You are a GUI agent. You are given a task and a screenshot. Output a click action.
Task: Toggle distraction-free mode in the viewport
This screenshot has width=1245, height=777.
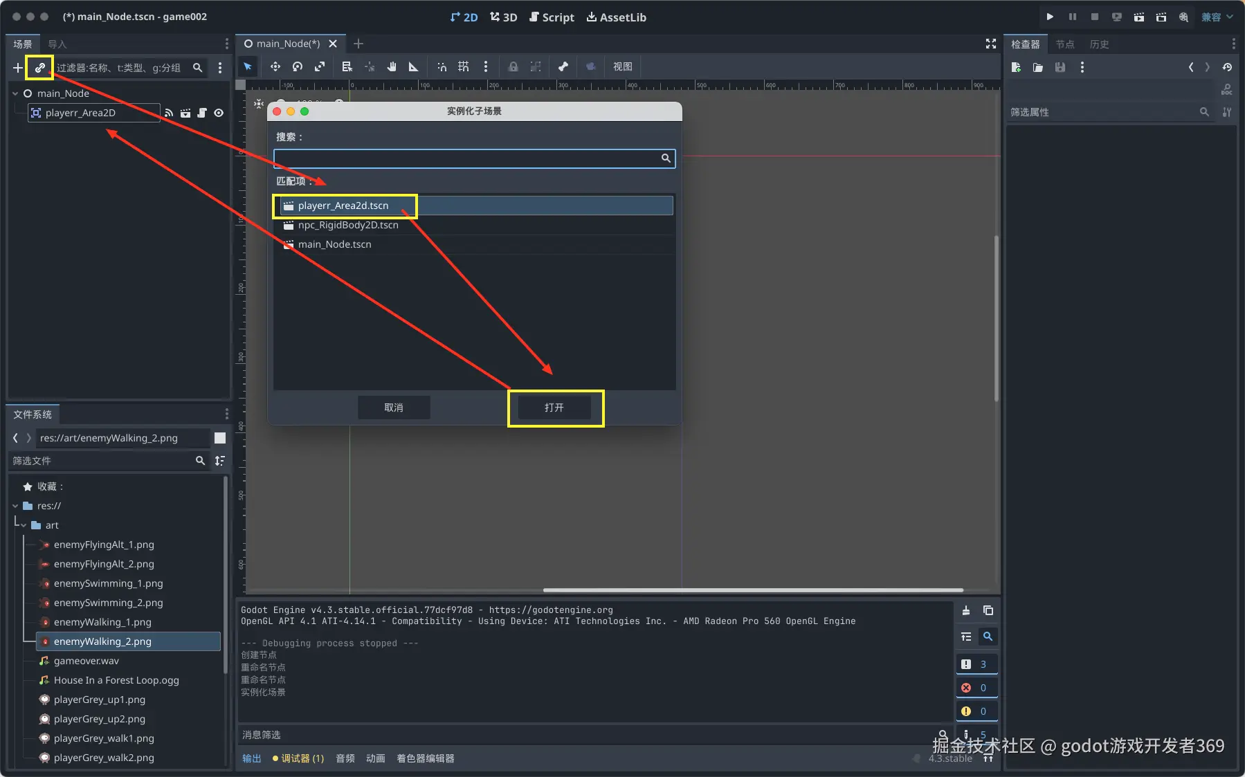(x=991, y=44)
